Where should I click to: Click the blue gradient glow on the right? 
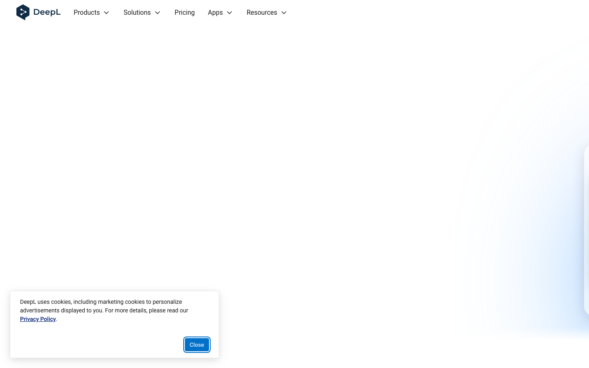(544, 266)
